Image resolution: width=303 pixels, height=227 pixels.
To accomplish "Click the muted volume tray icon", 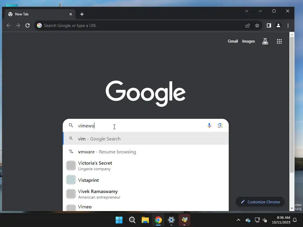I will coord(265,220).
